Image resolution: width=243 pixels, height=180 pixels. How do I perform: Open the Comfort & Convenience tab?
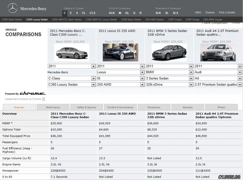coord(120,107)
